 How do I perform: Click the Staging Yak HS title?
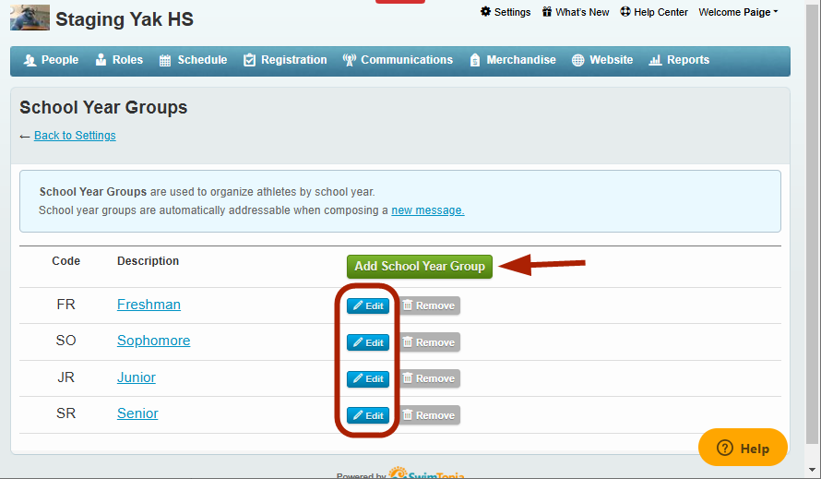pos(125,19)
